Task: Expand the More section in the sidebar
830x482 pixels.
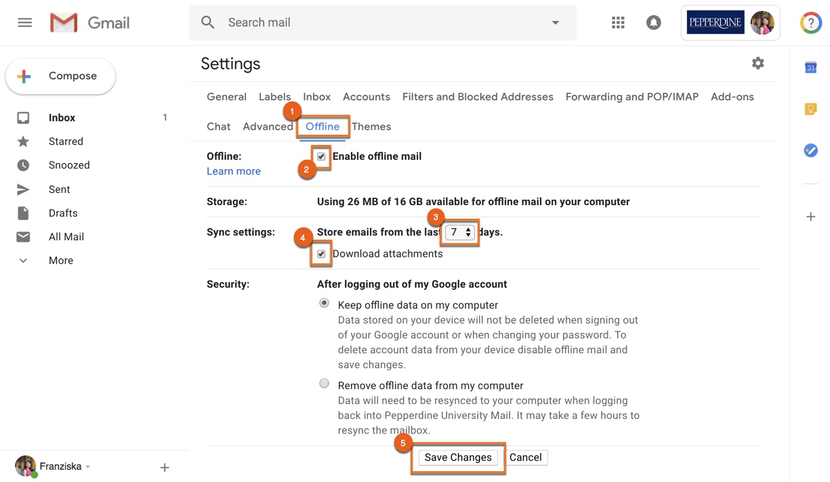Action: [x=60, y=260]
